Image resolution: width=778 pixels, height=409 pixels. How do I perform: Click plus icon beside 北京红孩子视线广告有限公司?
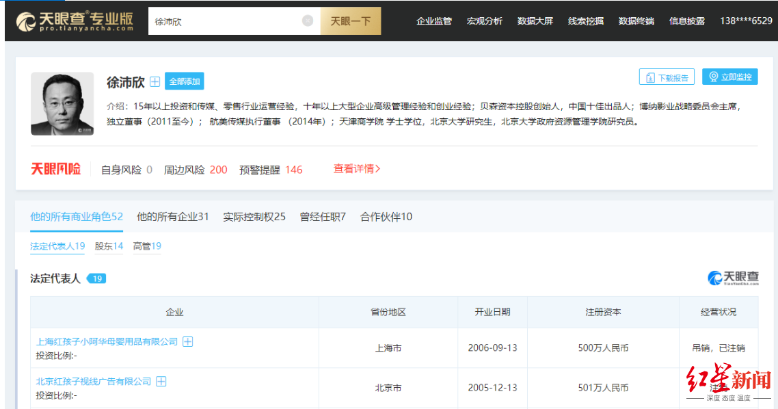(x=161, y=381)
